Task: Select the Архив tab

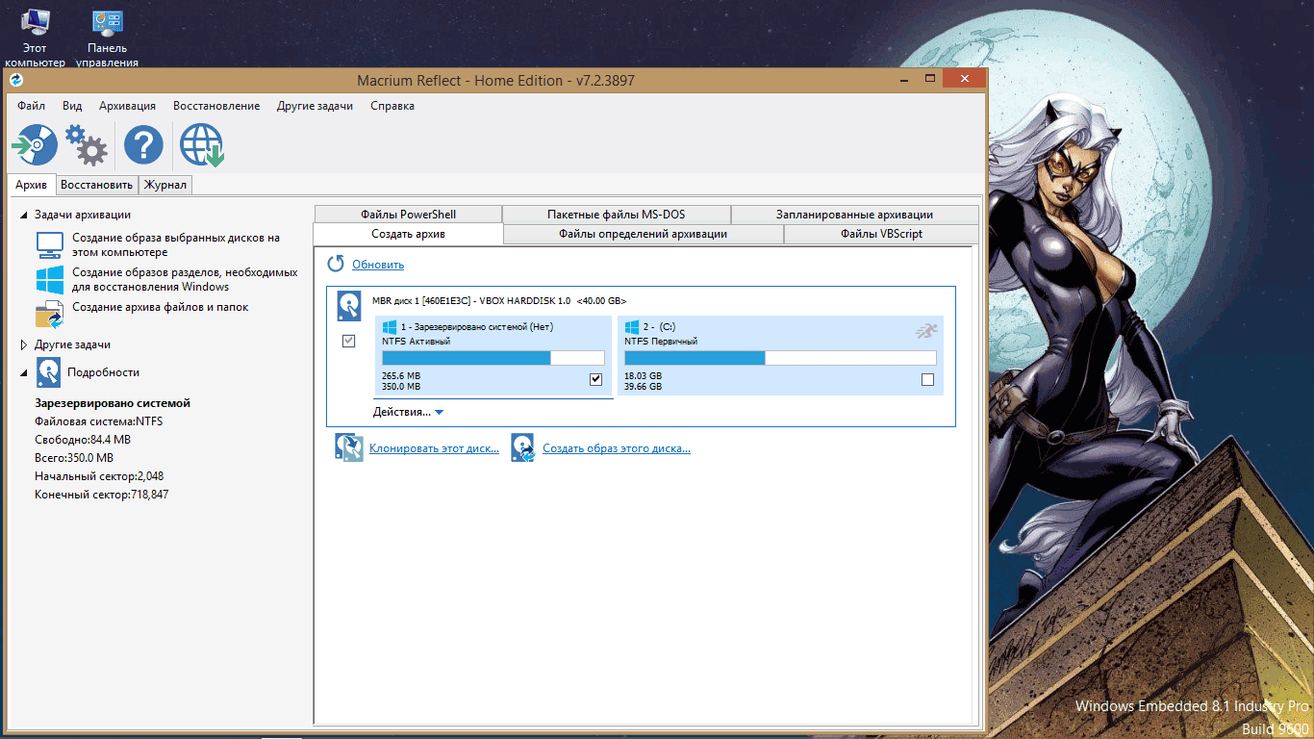Action: pyautogui.click(x=32, y=185)
